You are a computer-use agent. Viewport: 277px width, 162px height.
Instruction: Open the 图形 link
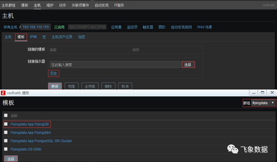pos(162,27)
